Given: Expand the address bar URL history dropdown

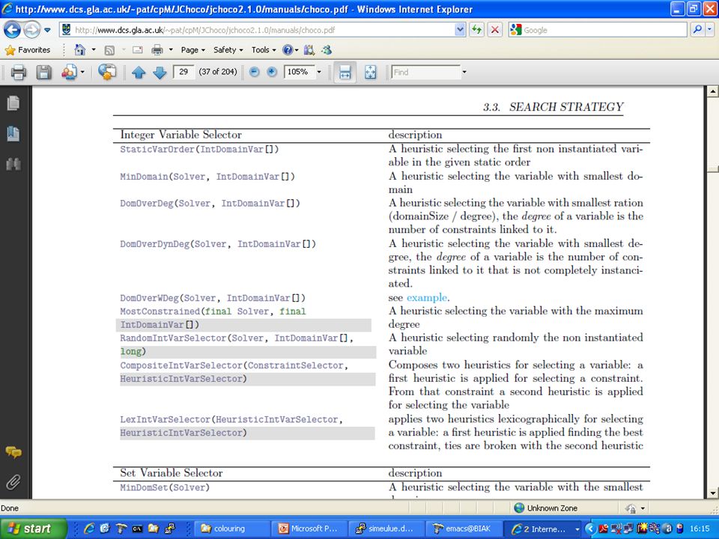Looking at the screenshot, I should click(x=461, y=30).
